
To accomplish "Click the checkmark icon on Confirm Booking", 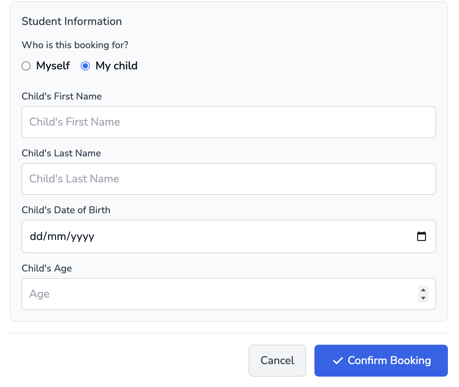I will tap(338, 361).
